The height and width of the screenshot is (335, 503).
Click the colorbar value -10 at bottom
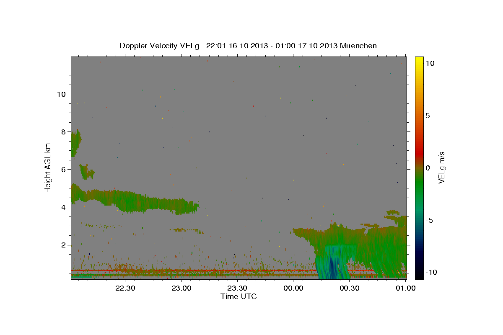pos(431,273)
